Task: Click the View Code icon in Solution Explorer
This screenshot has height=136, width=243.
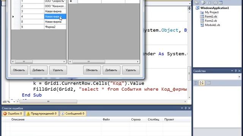Action: pos(215,3)
